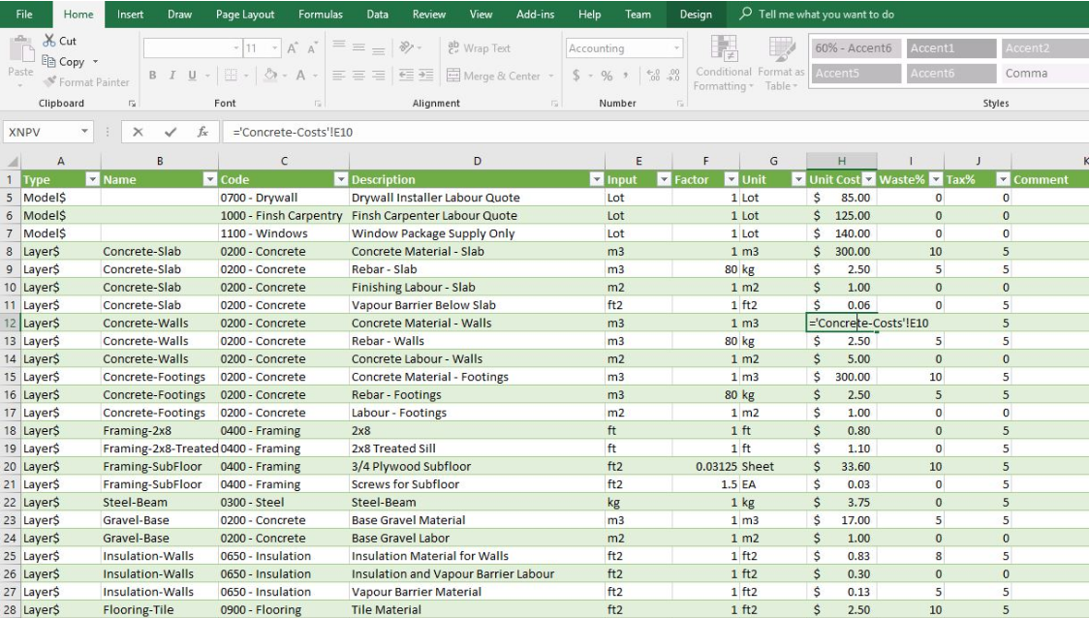This screenshot has width=1090, height=618.
Task: Toggle Italic formatting
Action: [x=173, y=76]
